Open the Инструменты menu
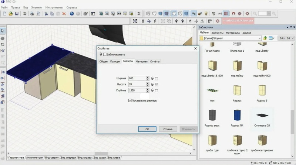The height and width of the screenshot is (165, 296). coord(54,7)
